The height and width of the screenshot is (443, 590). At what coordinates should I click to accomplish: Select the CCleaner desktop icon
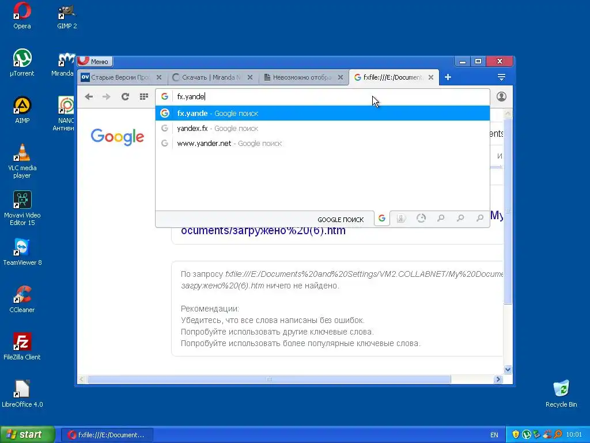[x=22, y=299]
